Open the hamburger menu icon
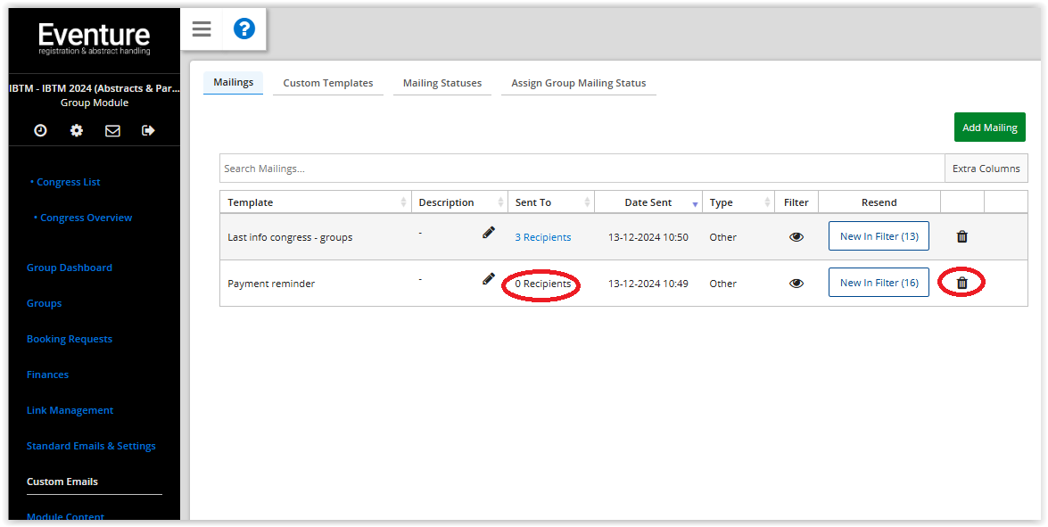This screenshot has width=1048, height=527. tap(202, 29)
